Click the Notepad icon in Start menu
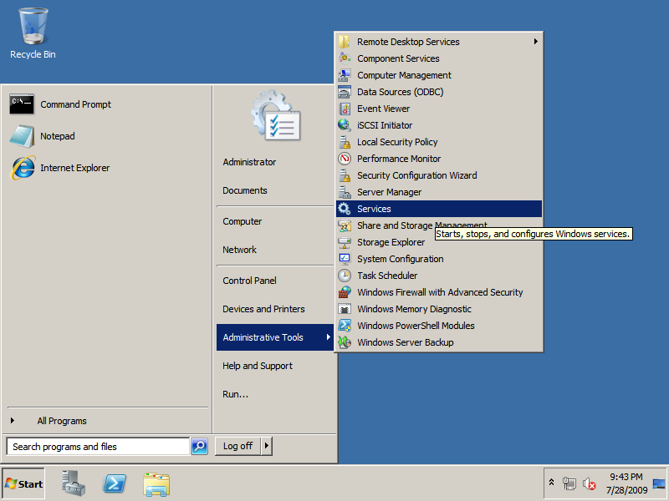 pos(22,136)
